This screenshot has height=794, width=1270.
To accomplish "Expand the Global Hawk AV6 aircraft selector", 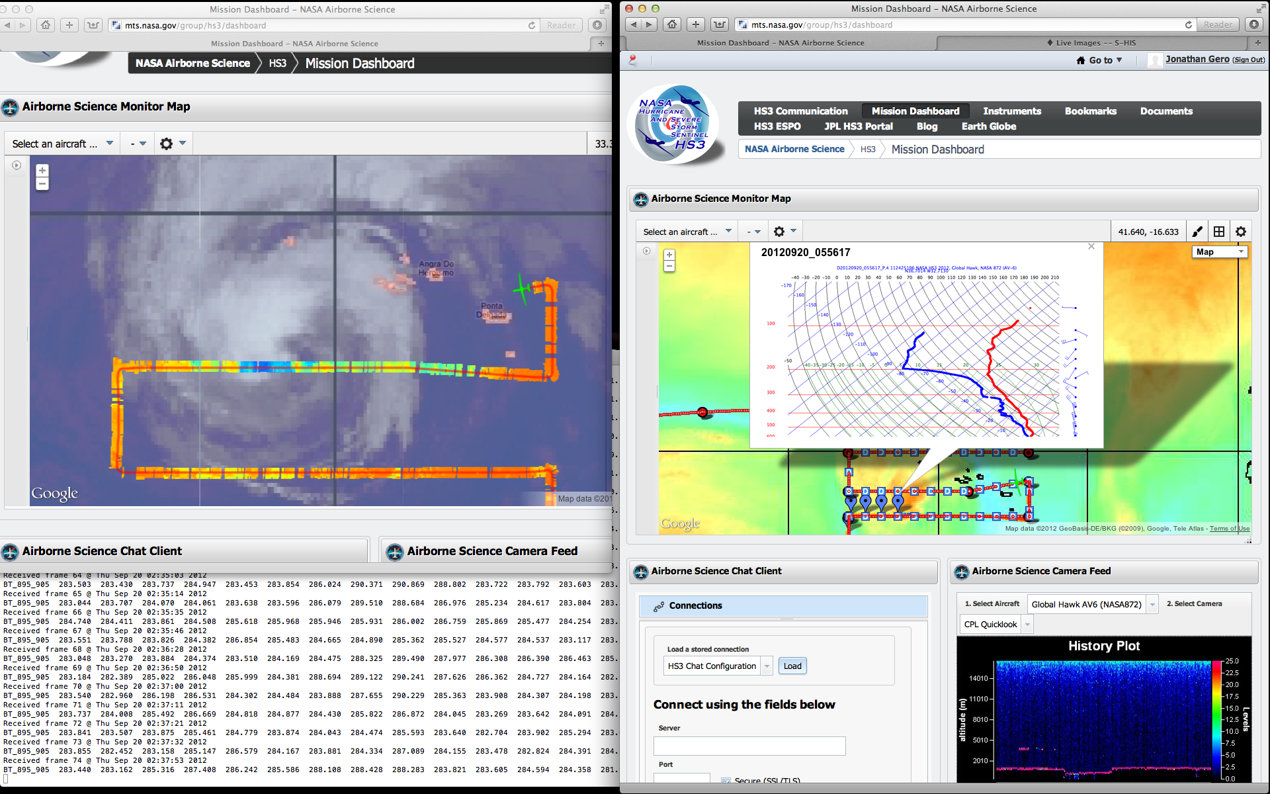I will pos(1152,604).
